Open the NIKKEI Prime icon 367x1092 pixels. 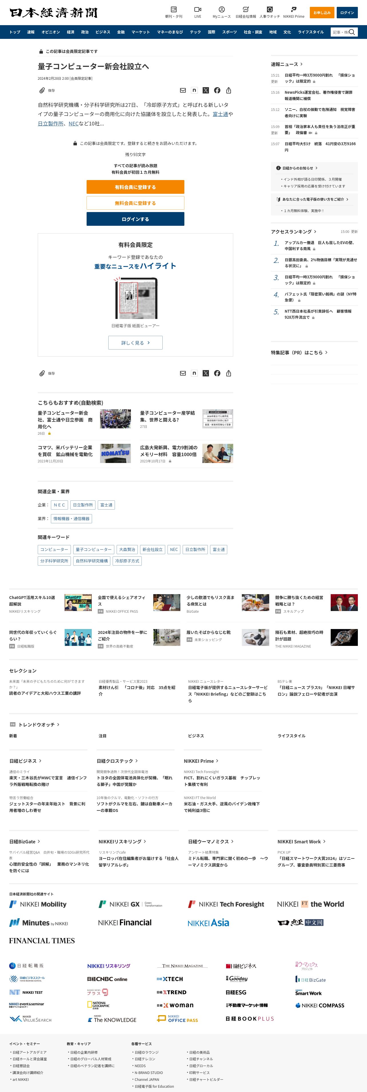[294, 9]
